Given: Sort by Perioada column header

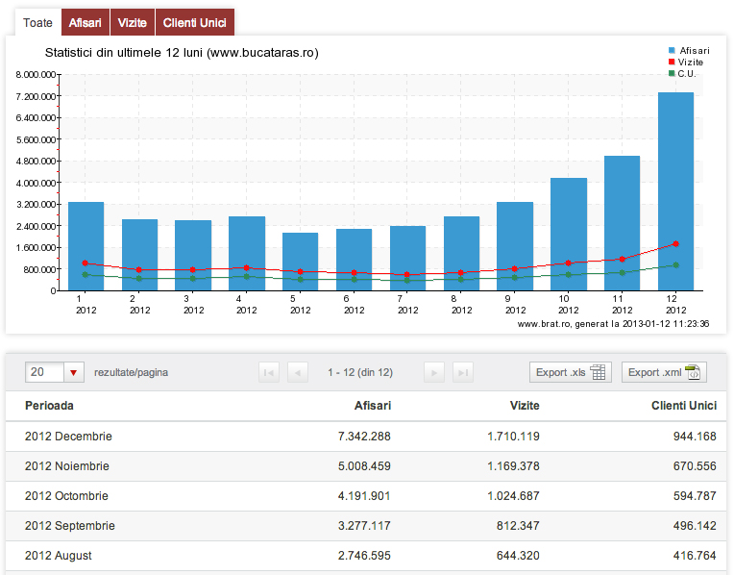Looking at the screenshot, I should click(49, 407).
